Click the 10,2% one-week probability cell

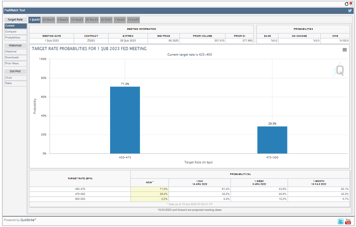point(259,199)
